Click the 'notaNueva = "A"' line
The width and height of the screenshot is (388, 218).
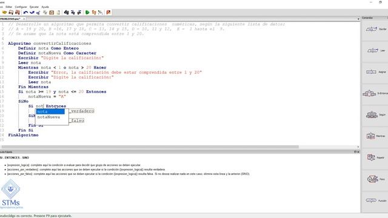[47, 96]
